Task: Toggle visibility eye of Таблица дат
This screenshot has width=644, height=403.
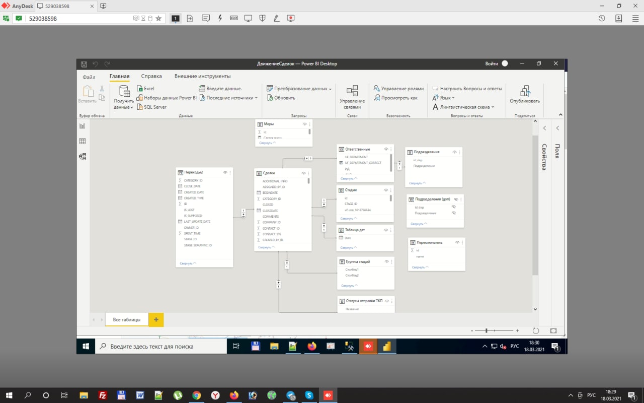Action: 386,230
